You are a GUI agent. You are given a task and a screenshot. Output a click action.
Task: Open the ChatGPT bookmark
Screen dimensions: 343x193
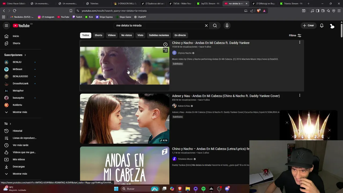(x=140, y=17)
